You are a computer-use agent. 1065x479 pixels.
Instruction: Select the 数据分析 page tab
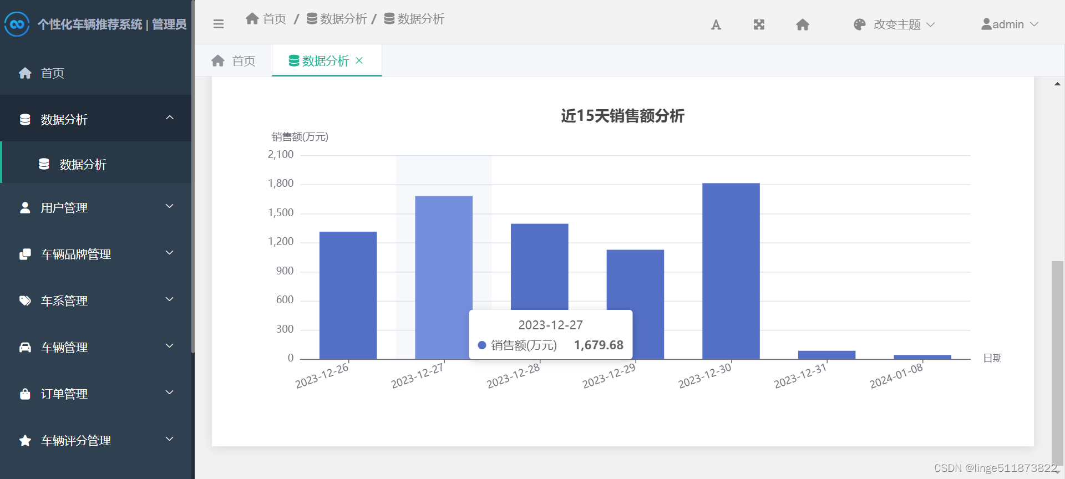pyautogui.click(x=327, y=60)
